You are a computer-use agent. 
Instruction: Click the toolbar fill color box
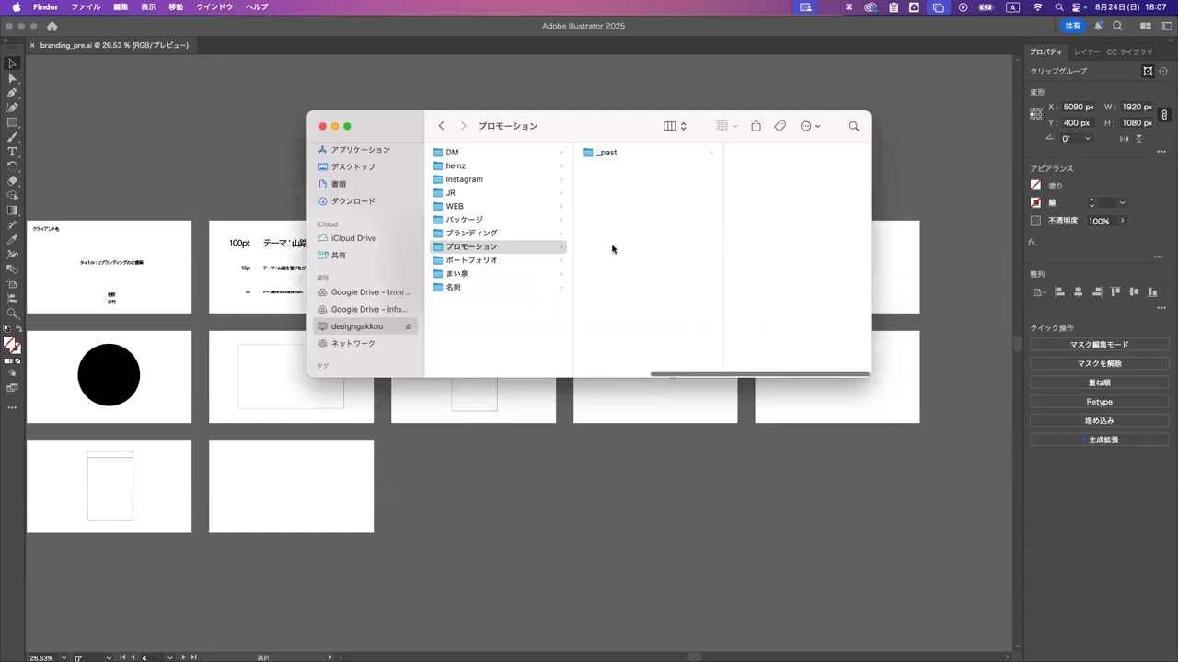pyautogui.click(x=9, y=343)
